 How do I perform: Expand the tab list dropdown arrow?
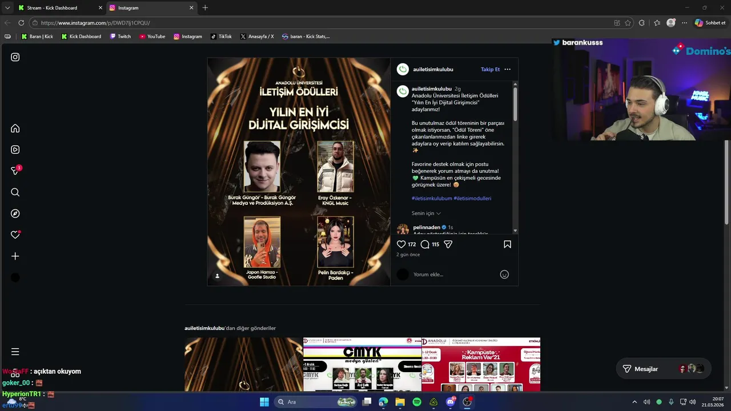coord(7,8)
